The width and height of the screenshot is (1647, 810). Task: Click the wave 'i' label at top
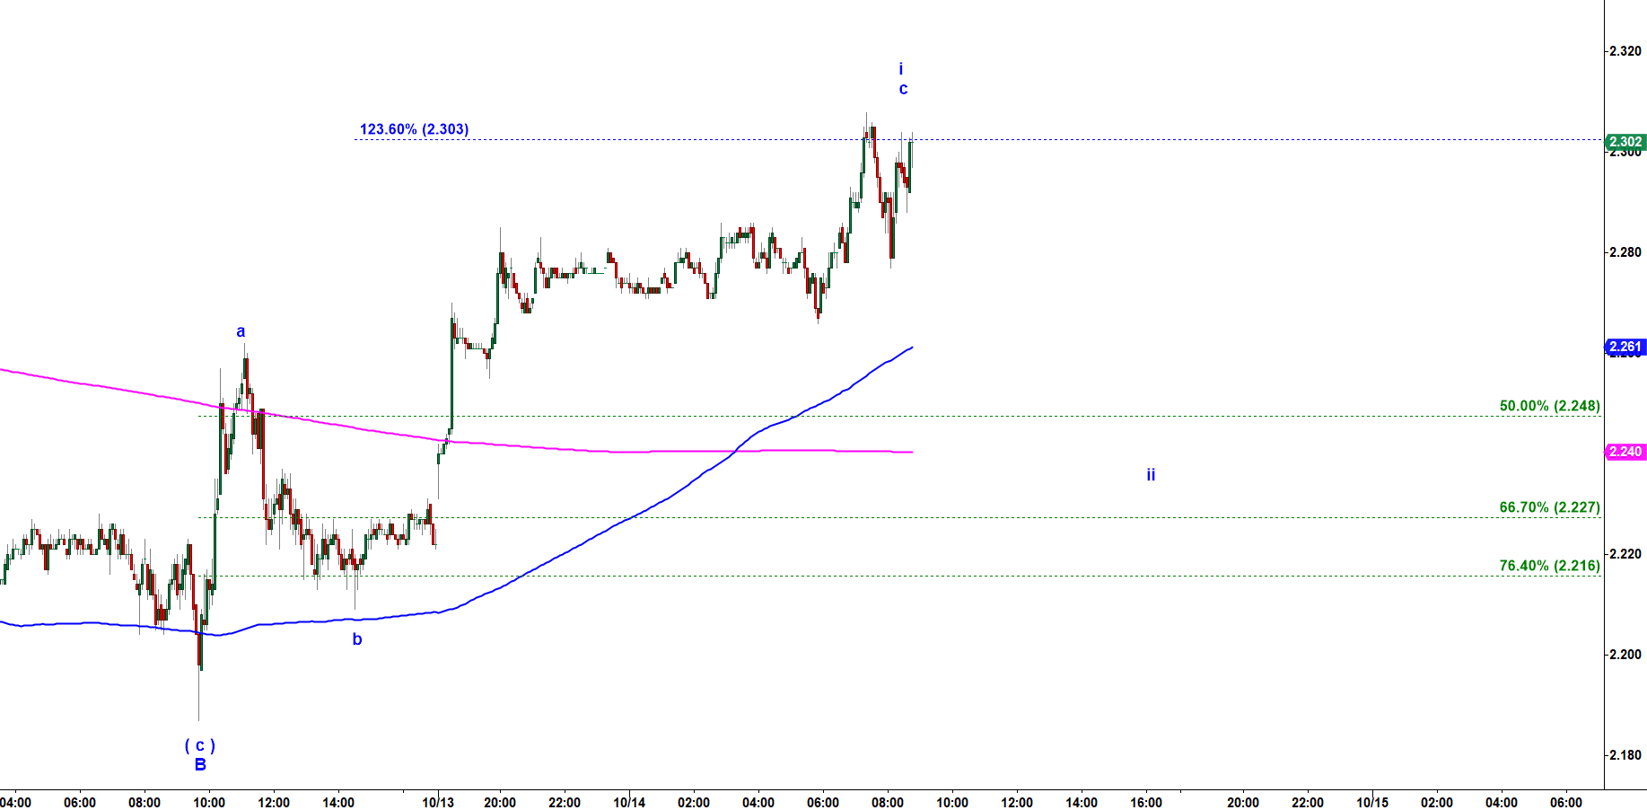pos(901,69)
